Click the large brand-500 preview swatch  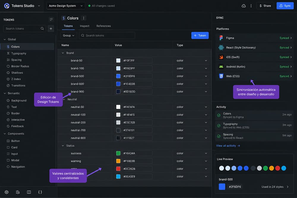[222, 187]
